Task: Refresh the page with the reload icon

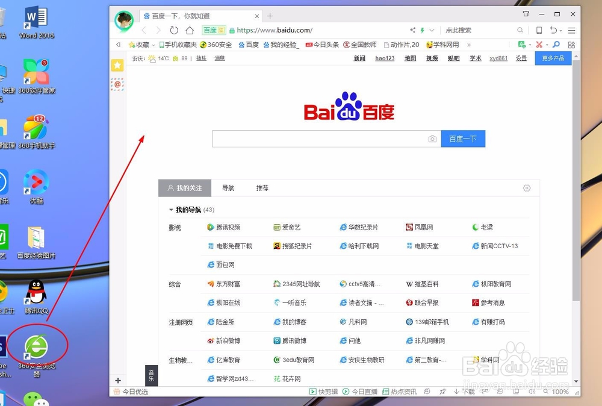Action: coord(174,30)
